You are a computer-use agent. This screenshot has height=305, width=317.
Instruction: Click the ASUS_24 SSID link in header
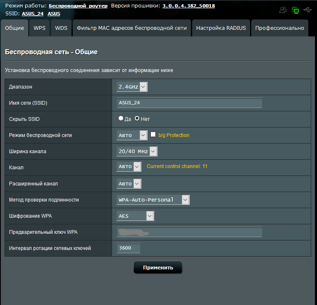[33, 14]
